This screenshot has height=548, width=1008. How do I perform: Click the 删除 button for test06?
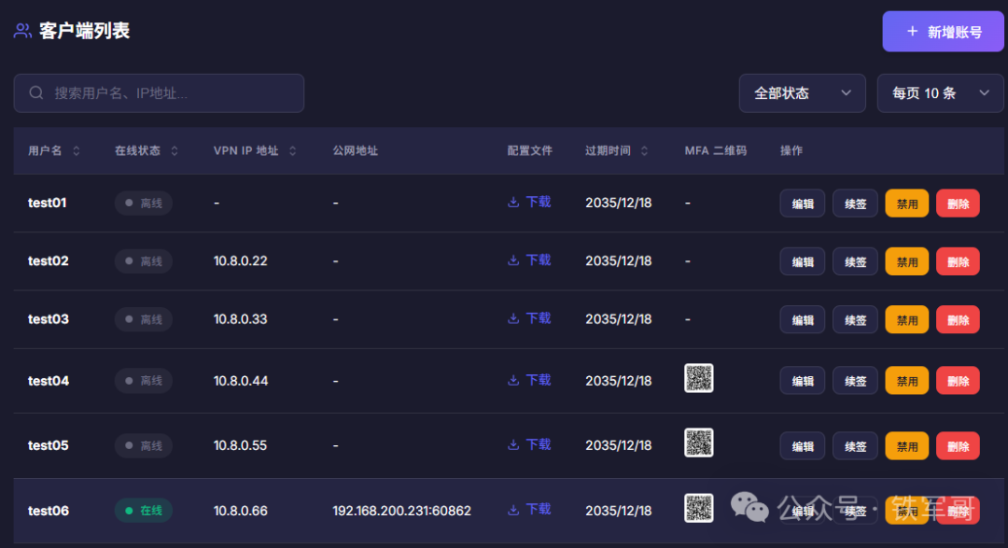958,511
